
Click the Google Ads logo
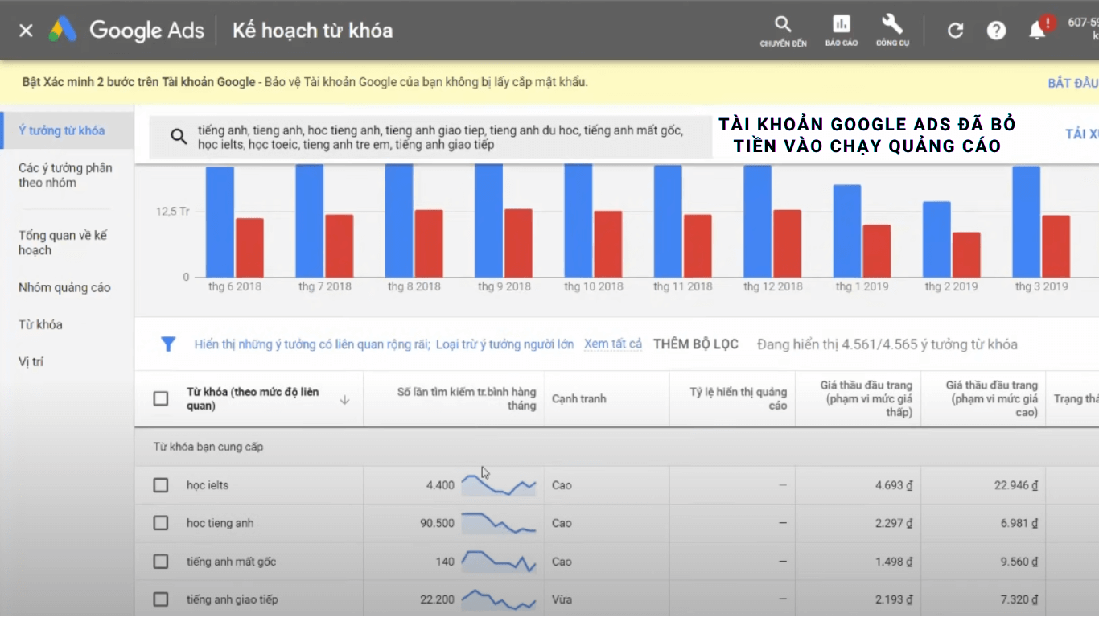[125, 30]
